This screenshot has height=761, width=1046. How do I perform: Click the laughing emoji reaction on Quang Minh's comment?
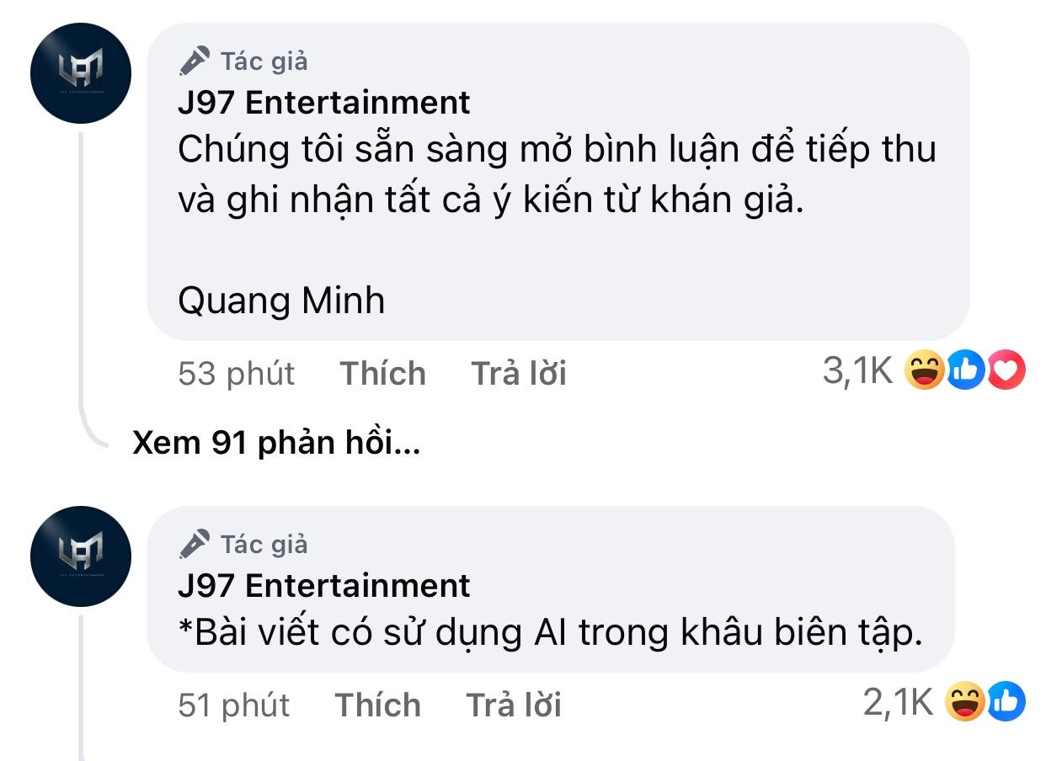(927, 371)
